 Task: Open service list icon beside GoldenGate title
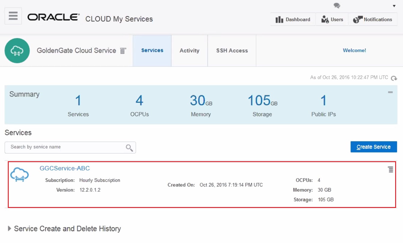tap(123, 51)
